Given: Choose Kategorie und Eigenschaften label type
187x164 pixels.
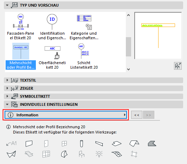Looking at the screenshot, I should 84,27.
